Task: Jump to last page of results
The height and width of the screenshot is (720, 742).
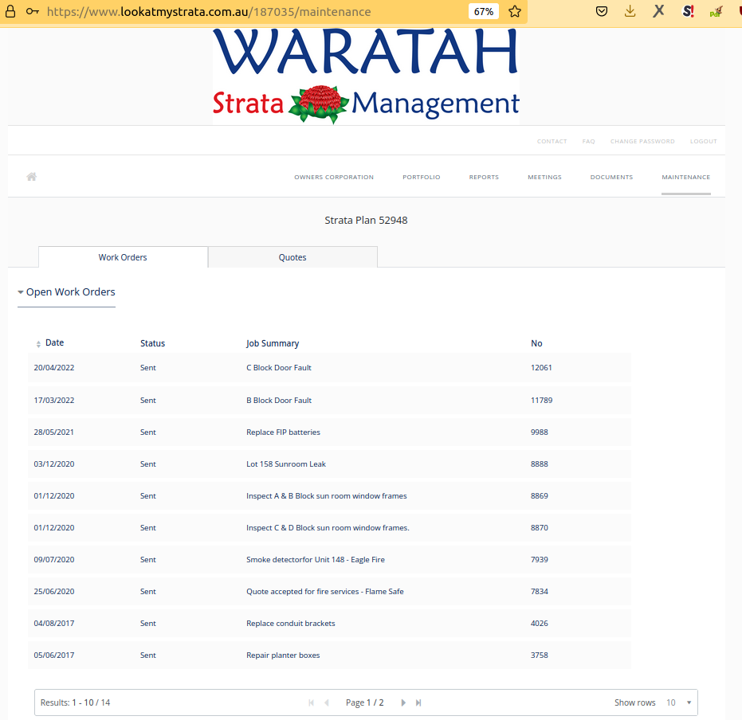Action: click(418, 702)
